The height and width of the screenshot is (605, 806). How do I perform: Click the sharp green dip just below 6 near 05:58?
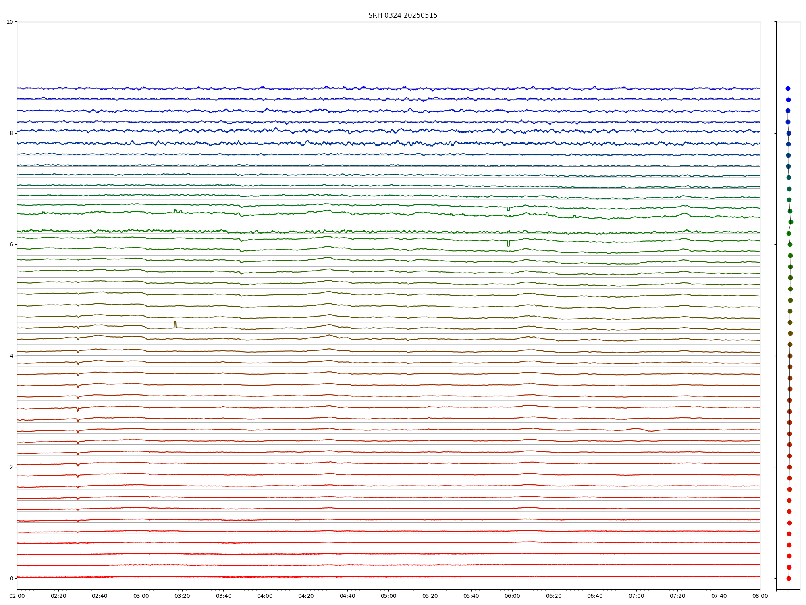[508, 244]
